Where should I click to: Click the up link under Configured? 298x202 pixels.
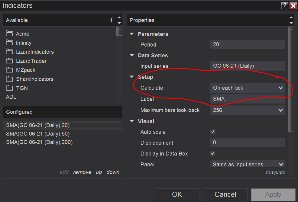point(99,172)
